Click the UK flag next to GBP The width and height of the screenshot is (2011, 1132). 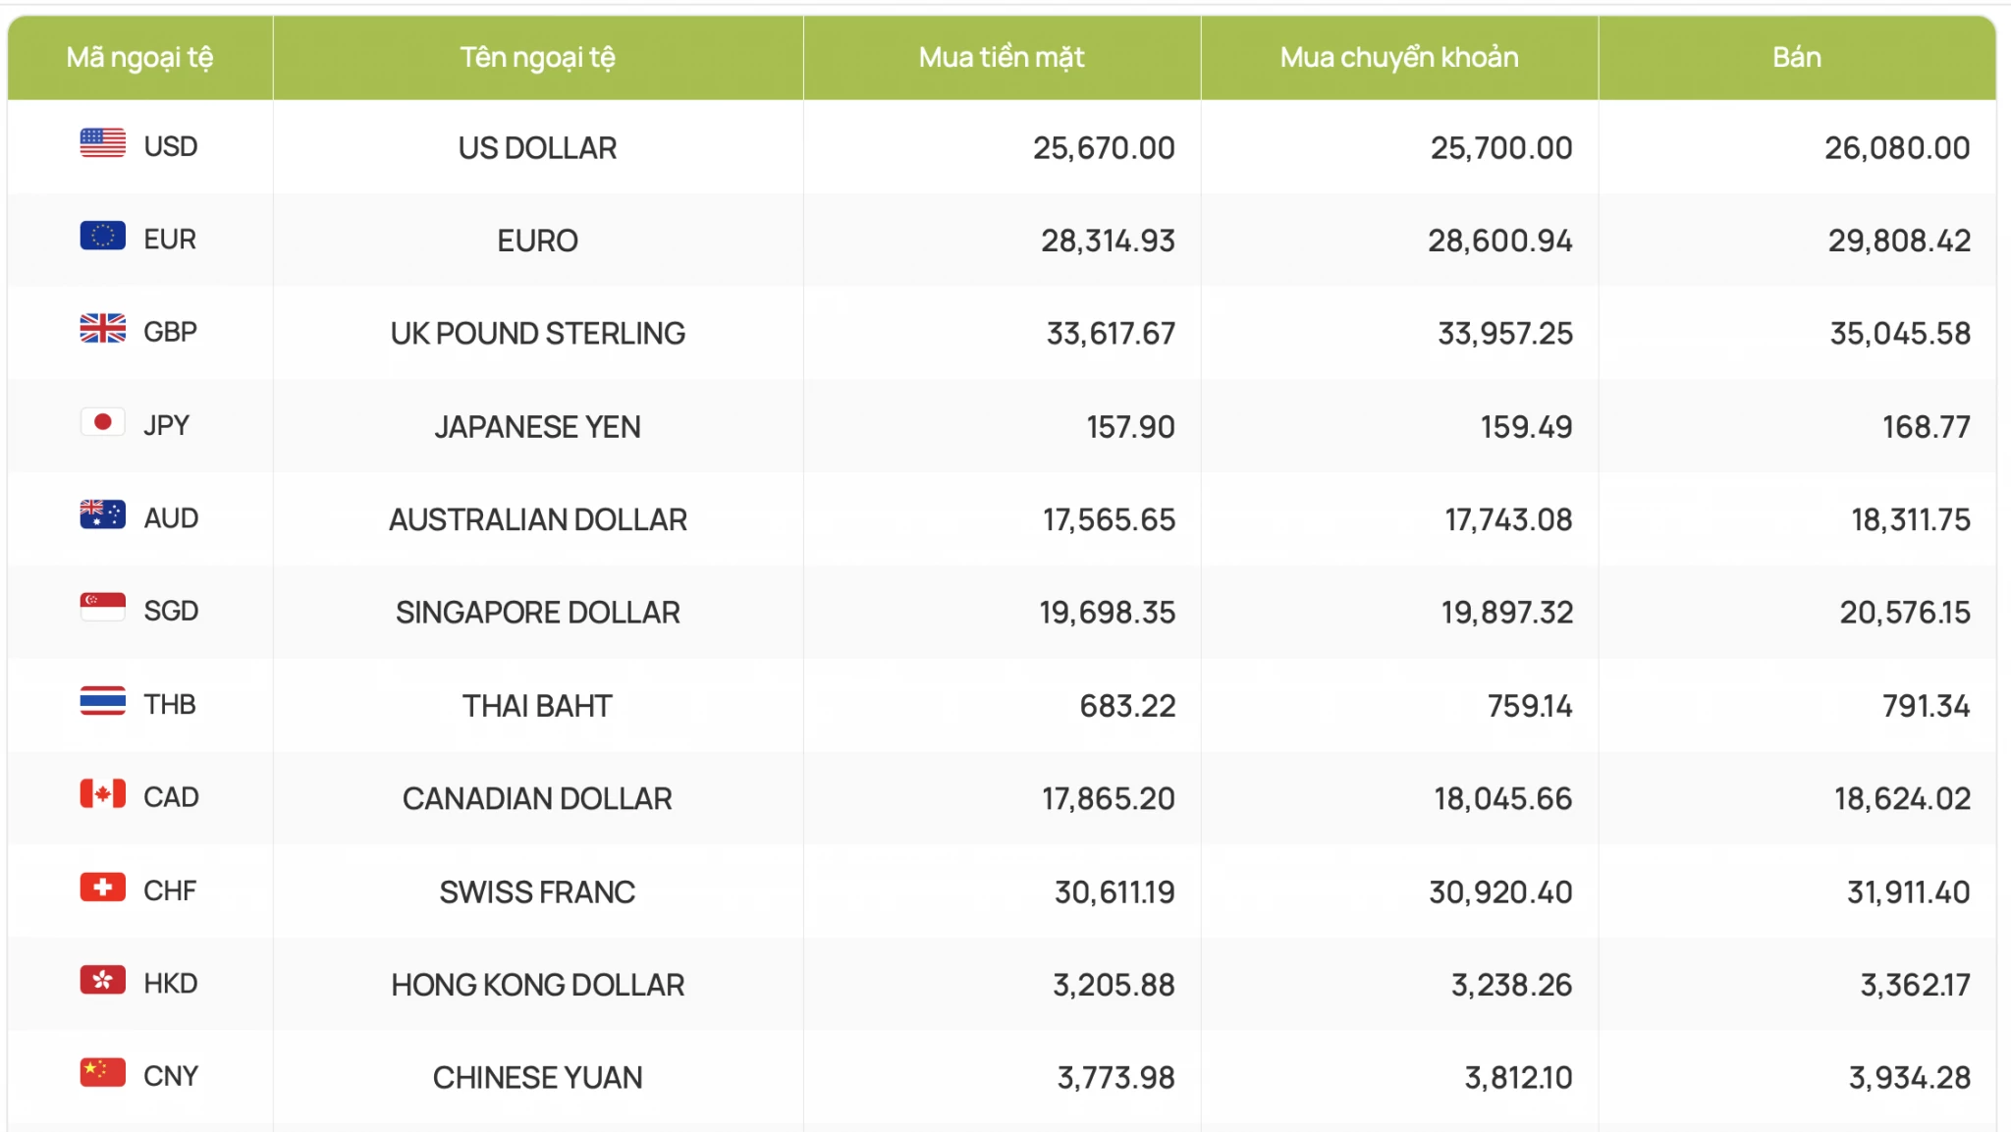103,329
